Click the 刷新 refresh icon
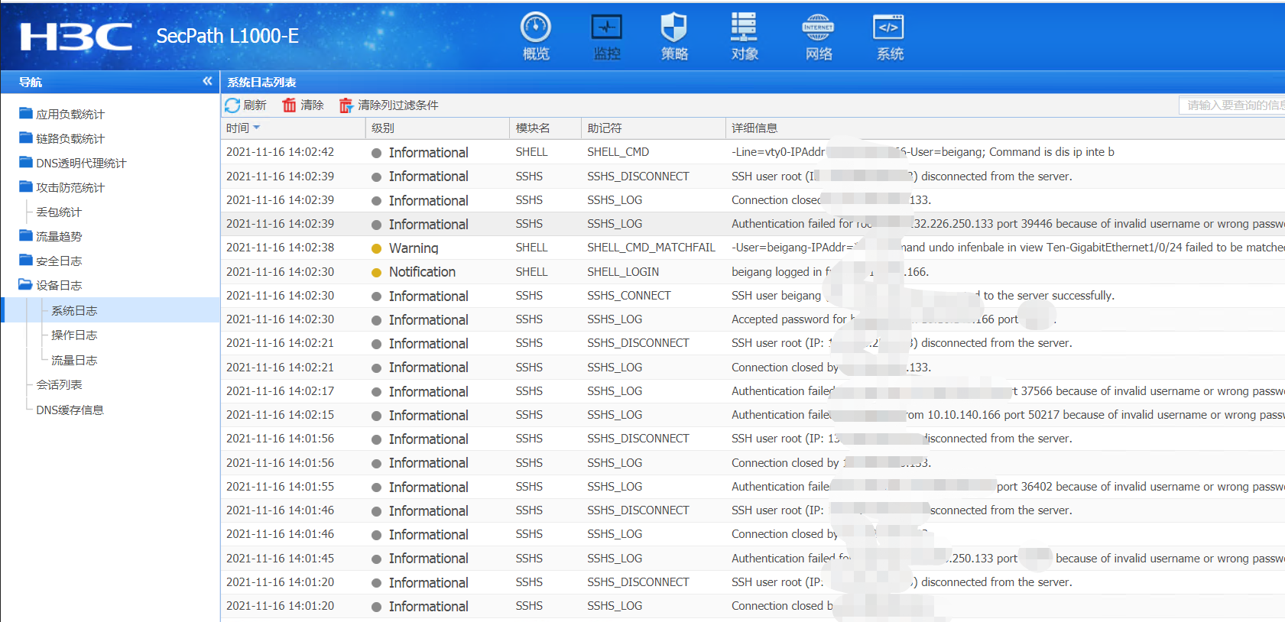1285x622 pixels. [233, 105]
